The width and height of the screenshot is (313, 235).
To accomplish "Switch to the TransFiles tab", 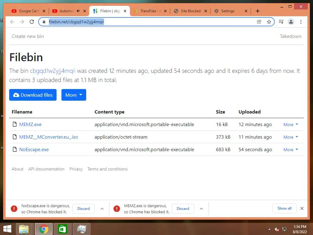I will 150,11.
